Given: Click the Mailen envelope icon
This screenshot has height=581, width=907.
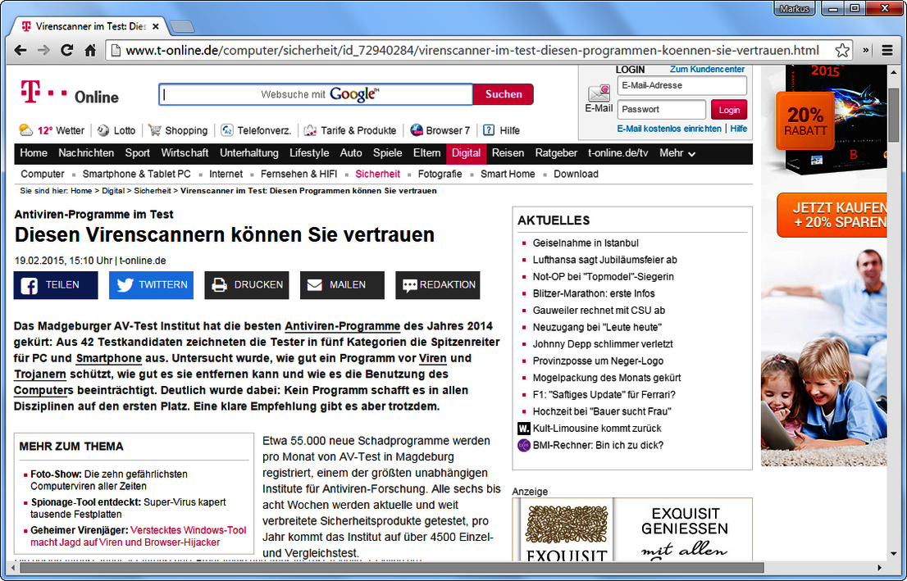Looking at the screenshot, I should tap(314, 284).
